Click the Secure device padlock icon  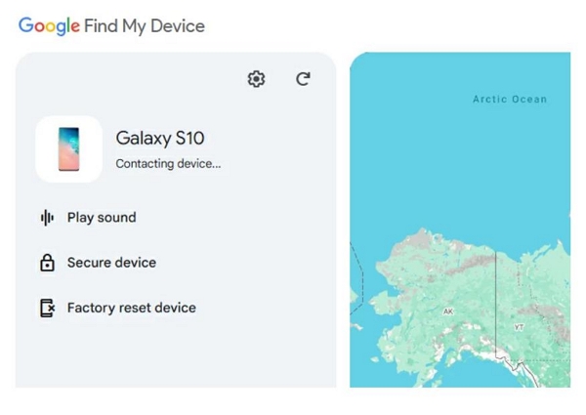click(x=46, y=263)
